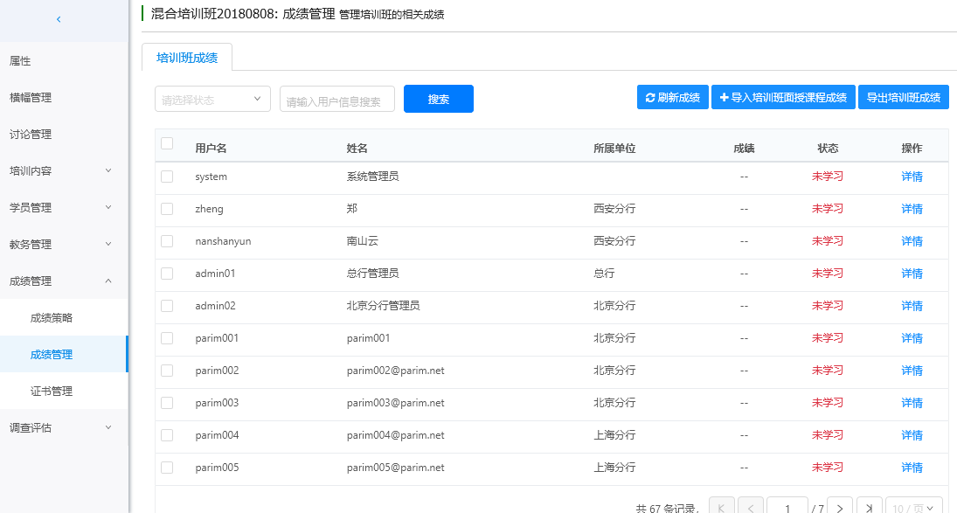
Task: Check the row for admin01
Action: [x=167, y=274]
